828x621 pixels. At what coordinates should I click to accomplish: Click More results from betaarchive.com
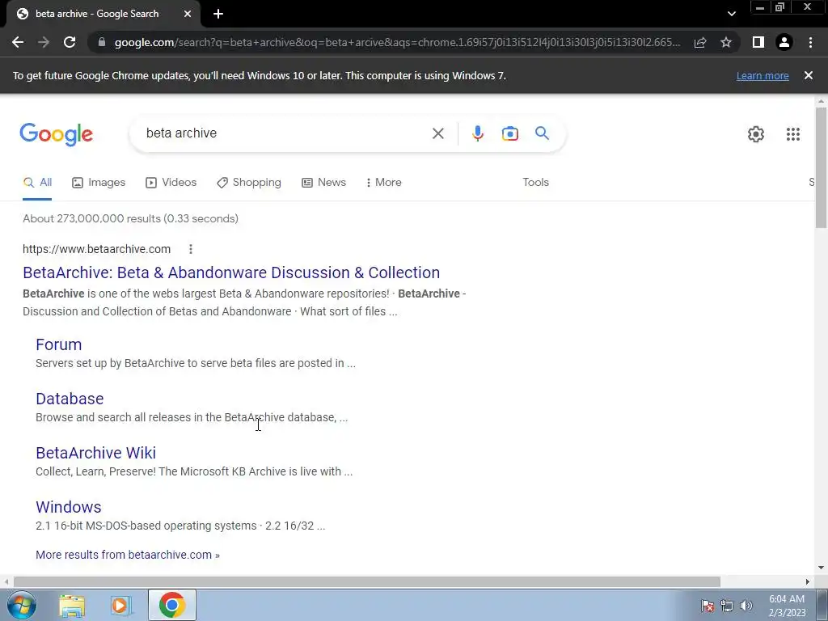click(128, 555)
